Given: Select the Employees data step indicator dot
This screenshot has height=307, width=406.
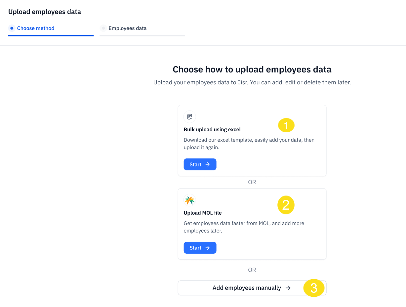Looking at the screenshot, I should tap(103, 28).
